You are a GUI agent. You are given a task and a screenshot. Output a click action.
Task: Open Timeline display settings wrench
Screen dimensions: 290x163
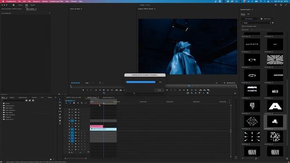(x=82, y=103)
